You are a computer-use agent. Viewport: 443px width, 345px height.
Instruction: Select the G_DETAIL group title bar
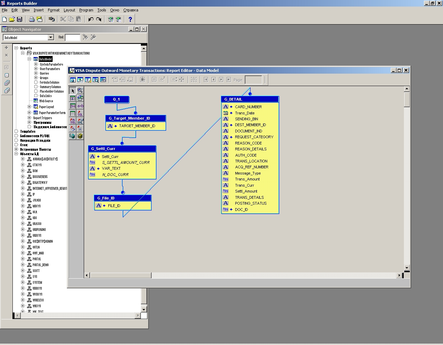250,99
